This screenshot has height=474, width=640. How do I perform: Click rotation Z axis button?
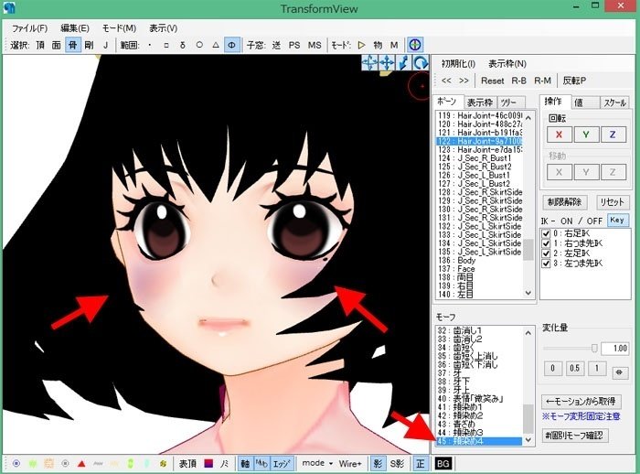[613, 135]
